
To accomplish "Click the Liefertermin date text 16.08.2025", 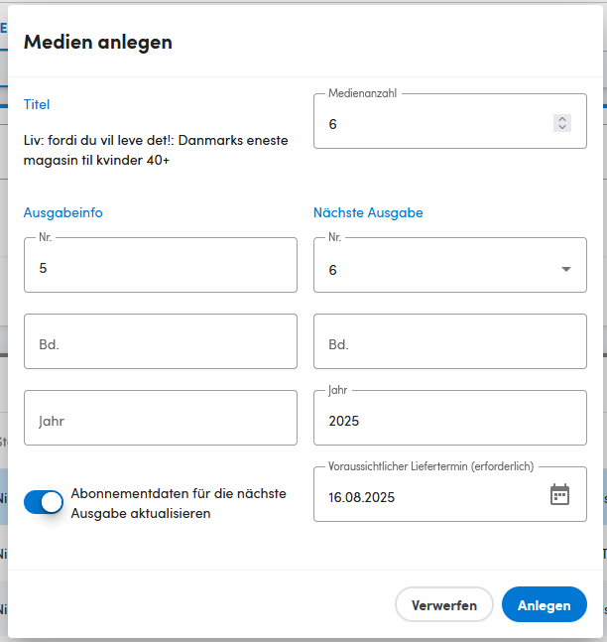I will [x=361, y=497].
